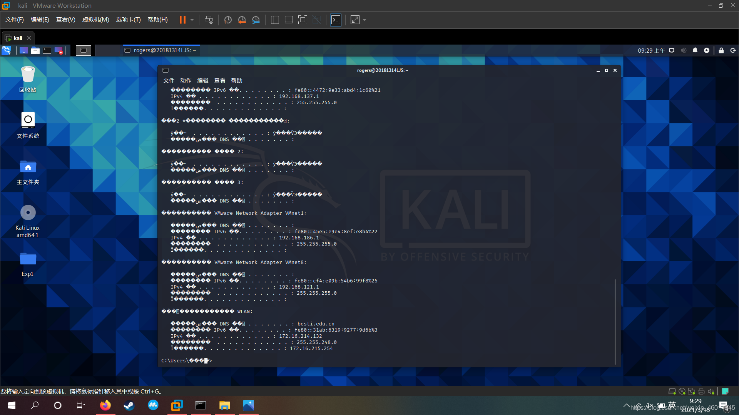Click the terminal scrollbar thumb
The height and width of the screenshot is (415, 739).
(x=615, y=322)
